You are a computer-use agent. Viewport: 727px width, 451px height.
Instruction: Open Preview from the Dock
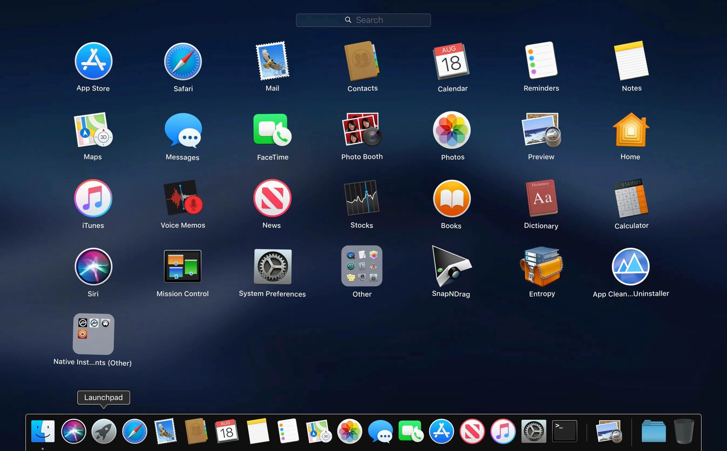pos(609,431)
